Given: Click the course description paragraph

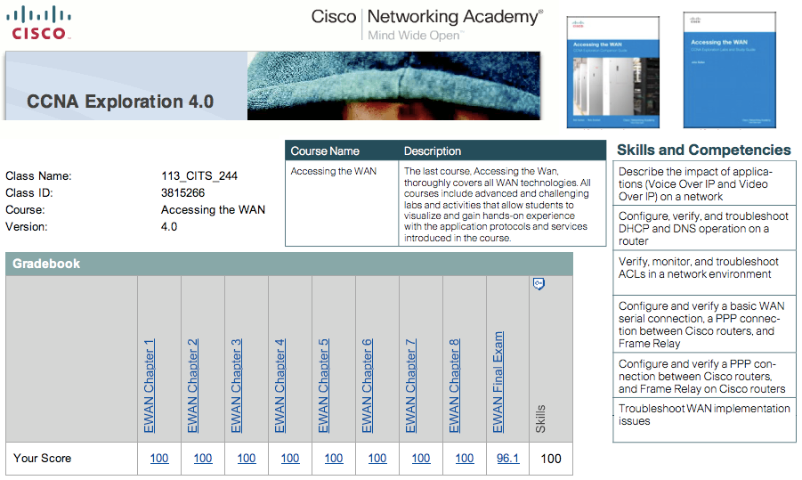Looking at the screenshot, I should coord(498,204).
